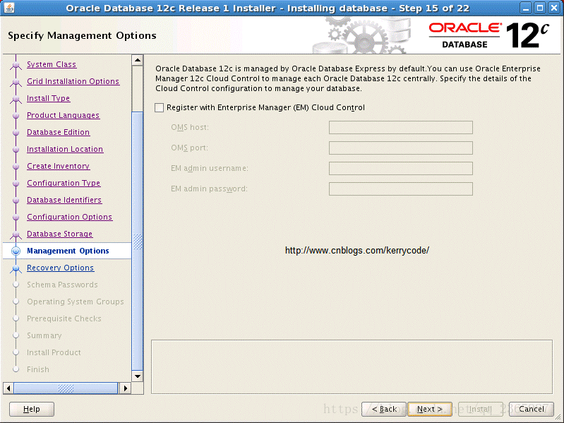Screen dimensions: 564x423
Task: Click the Schema Passwords disabled step
Action: pos(63,285)
